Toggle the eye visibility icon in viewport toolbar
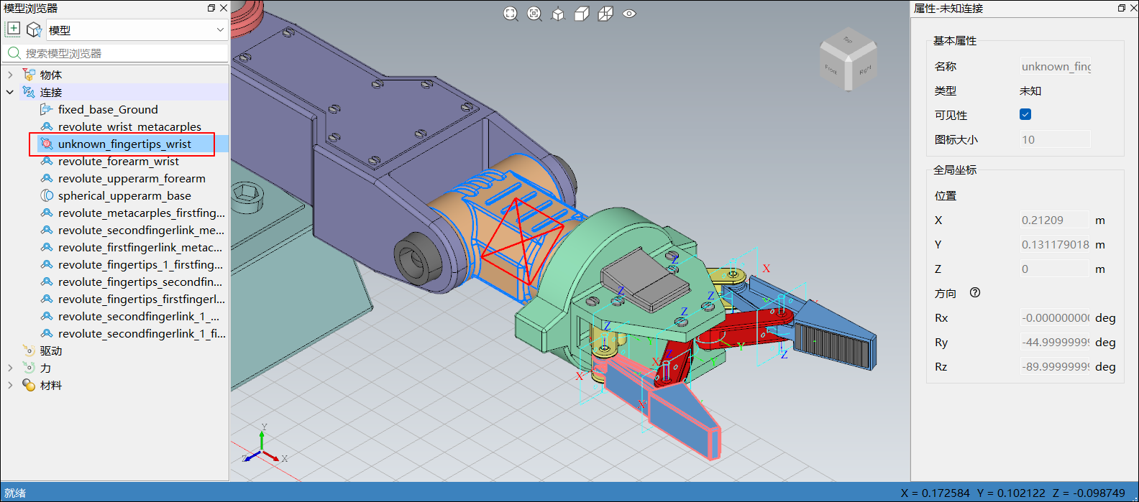1139x502 pixels. pos(629,14)
